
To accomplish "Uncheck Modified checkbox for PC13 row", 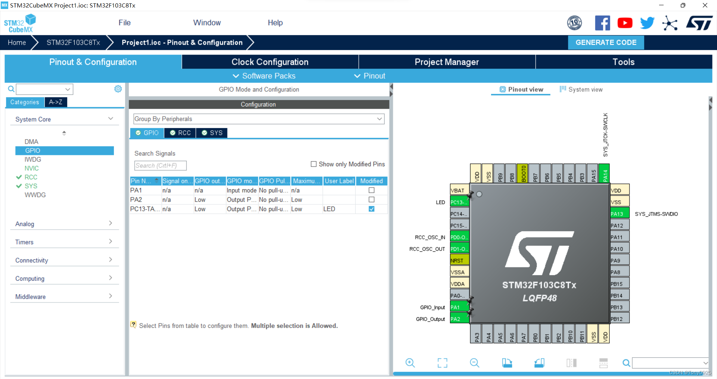I will coord(372,209).
